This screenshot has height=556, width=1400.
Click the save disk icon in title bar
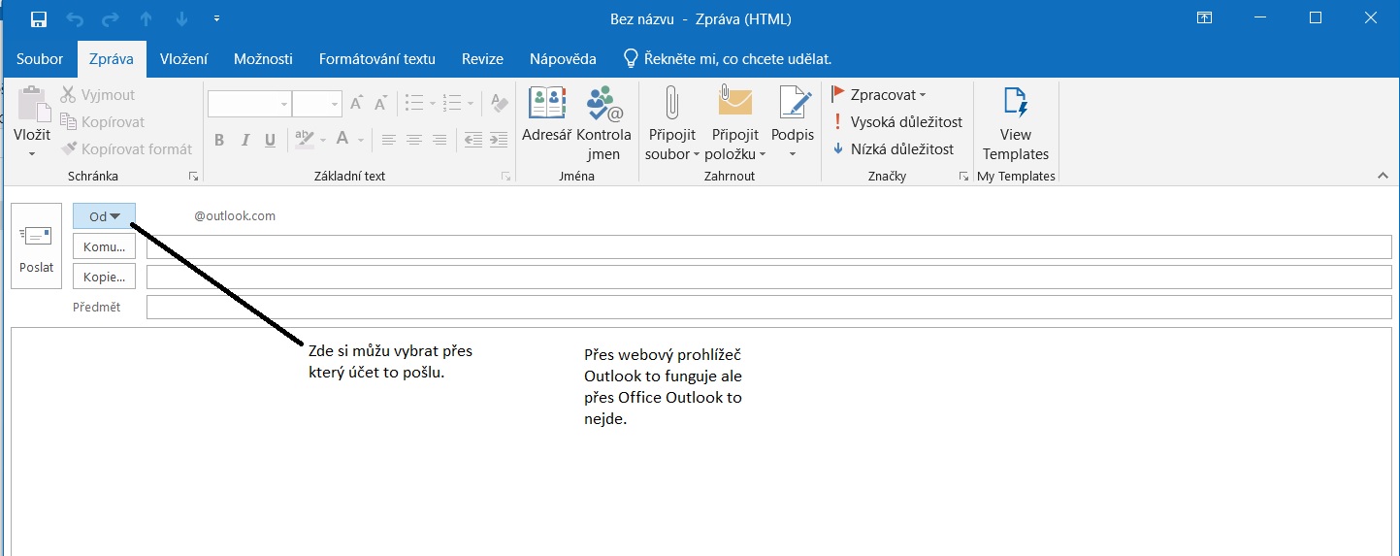coord(39,18)
